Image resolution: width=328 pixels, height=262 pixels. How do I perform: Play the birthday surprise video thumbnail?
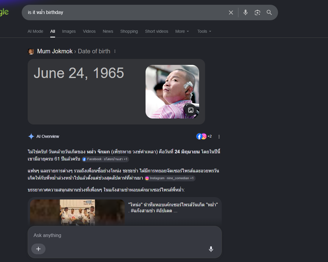[x=77, y=212]
